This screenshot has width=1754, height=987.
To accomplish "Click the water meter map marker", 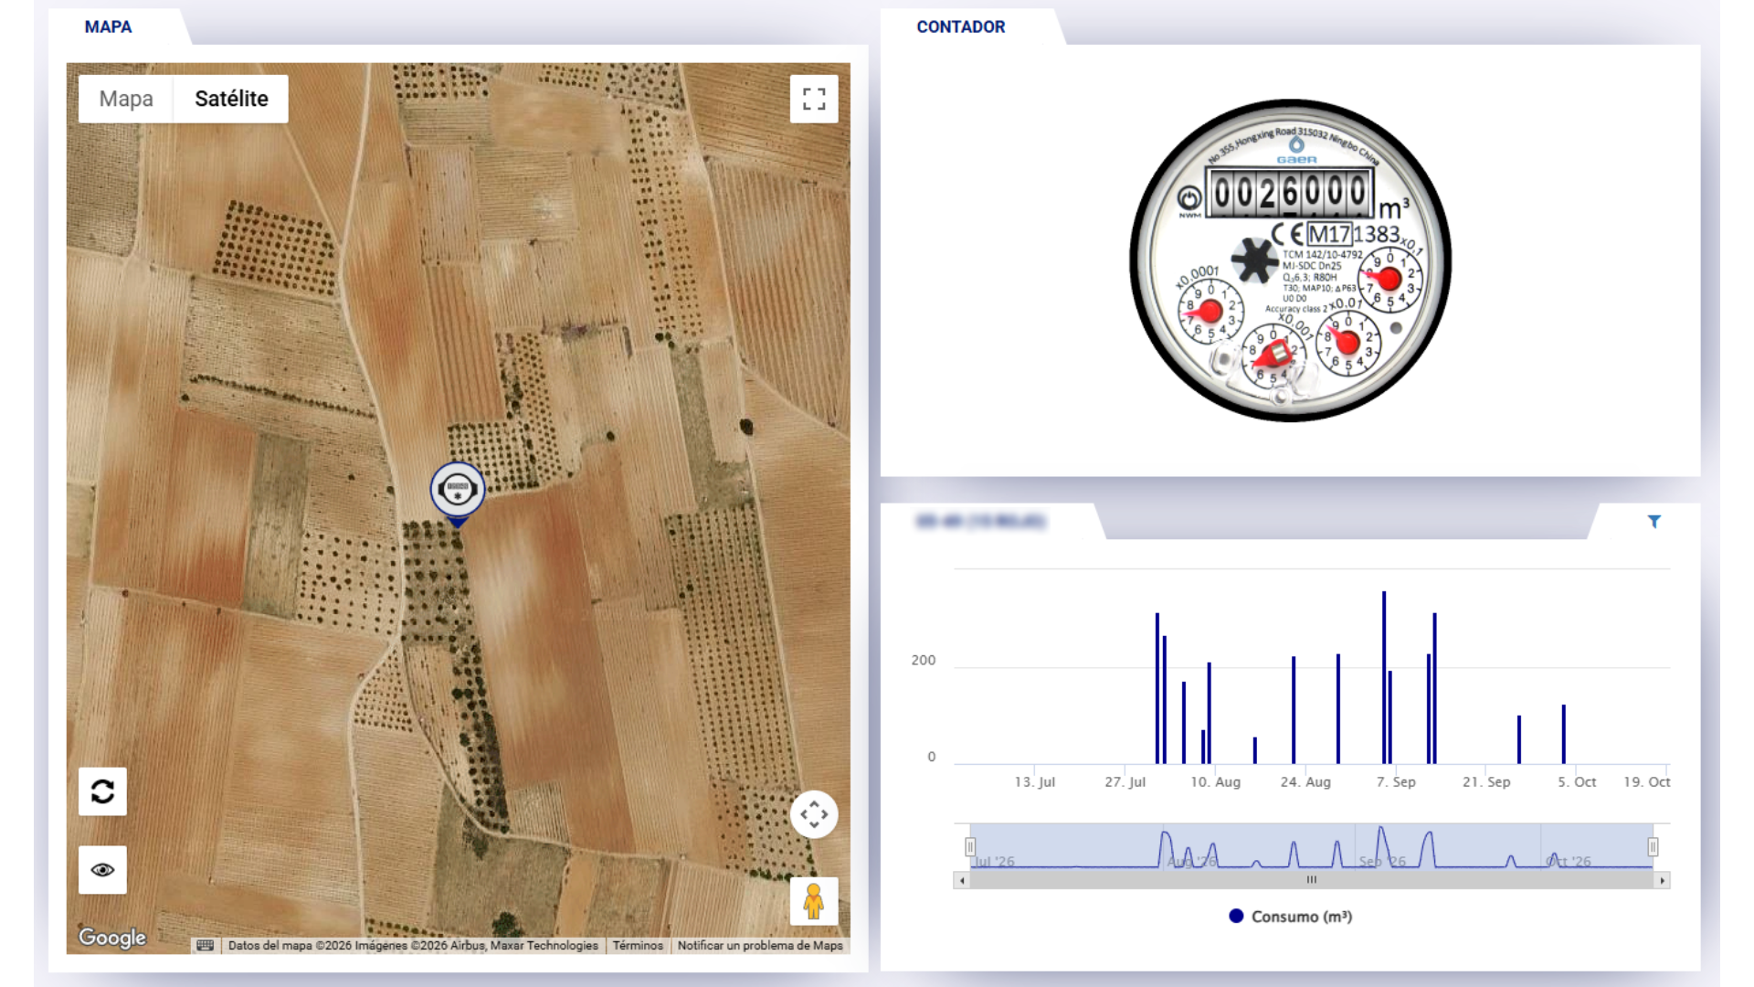I will click(x=458, y=494).
